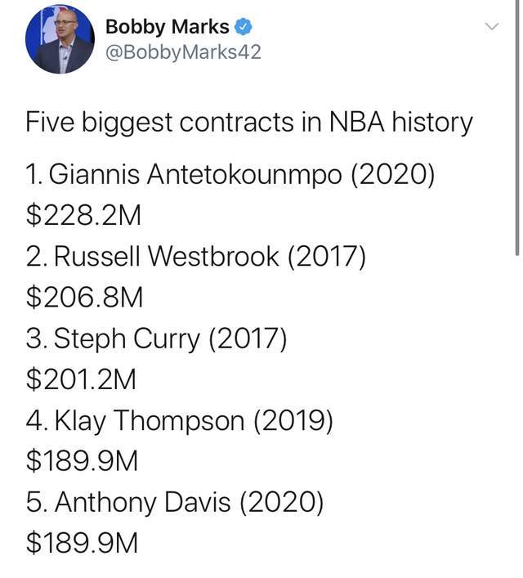Viewport: 523px width, 578px height.
Task: Click the year (2019) beside Klay Thompson
Action: click(x=293, y=420)
